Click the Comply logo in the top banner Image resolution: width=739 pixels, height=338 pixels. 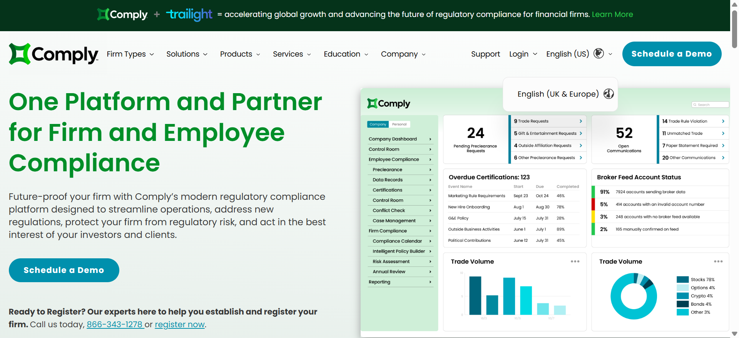122,15
